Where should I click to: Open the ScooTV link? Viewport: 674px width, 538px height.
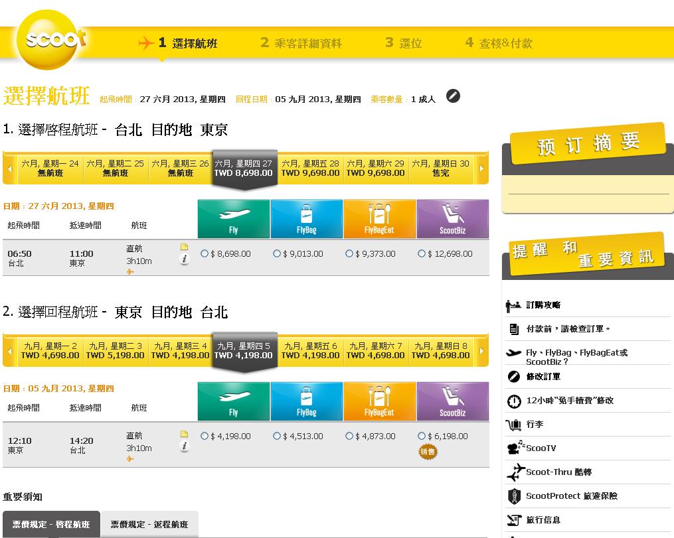[541, 448]
